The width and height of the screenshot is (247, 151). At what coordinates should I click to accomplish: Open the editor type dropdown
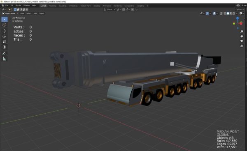(x=4, y=9)
